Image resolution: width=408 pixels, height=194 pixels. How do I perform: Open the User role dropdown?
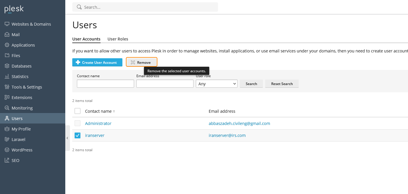point(217,84)
